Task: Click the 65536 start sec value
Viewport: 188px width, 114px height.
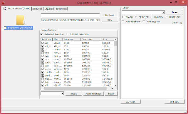Action: click(x=85, y=46)
